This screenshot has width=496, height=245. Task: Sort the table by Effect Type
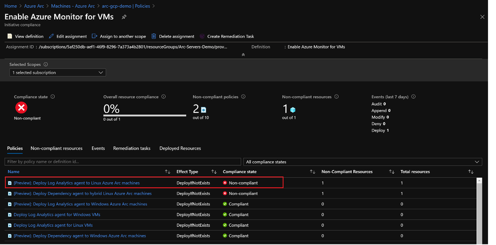pyautogui.click(x=214, y=172)
